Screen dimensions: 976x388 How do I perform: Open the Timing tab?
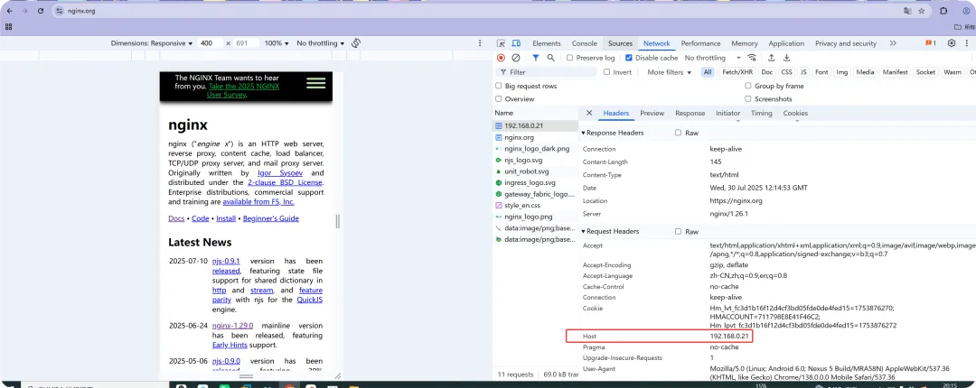pos(761,113)
